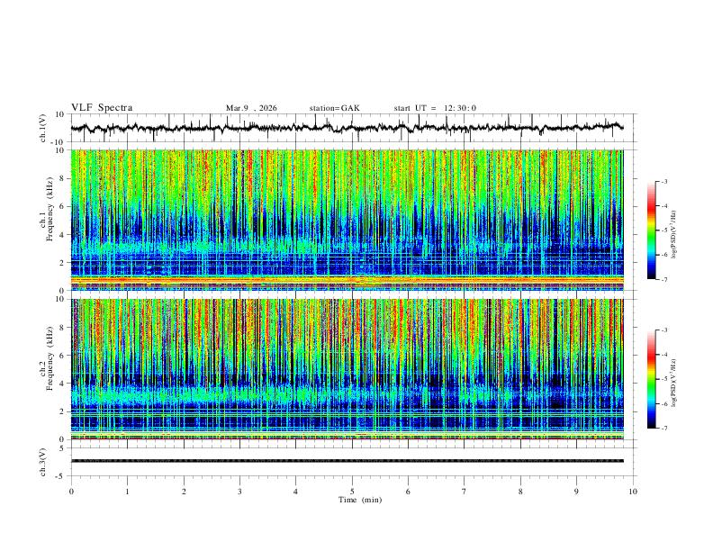Click time axis tick label "8"
The image size is (713, 551).
click(x=520, y=492)
